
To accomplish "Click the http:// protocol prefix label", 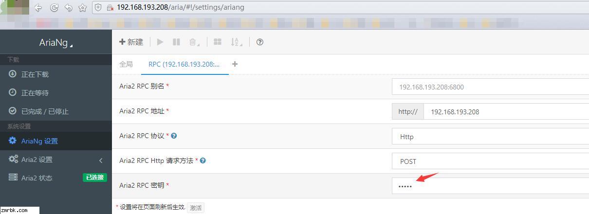I will tap(408, 112).
